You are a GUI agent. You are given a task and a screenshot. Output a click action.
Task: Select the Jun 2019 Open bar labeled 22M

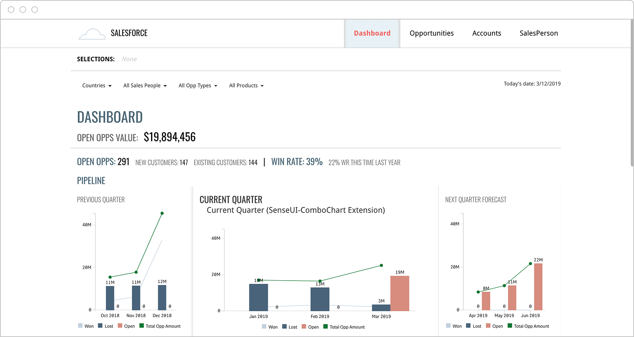pyautogui.click(x=538, y=287)
